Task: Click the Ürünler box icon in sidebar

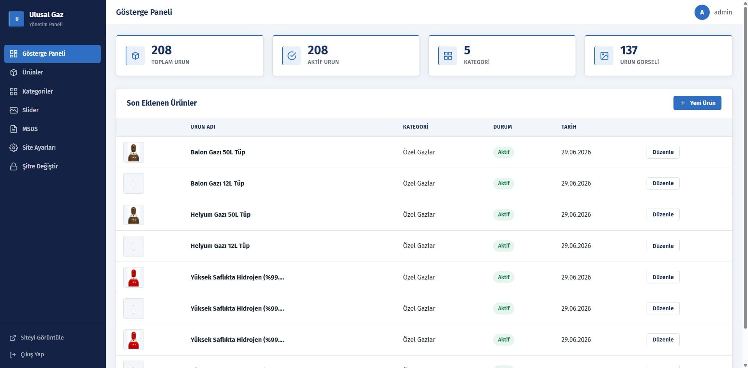Action: 14,73
